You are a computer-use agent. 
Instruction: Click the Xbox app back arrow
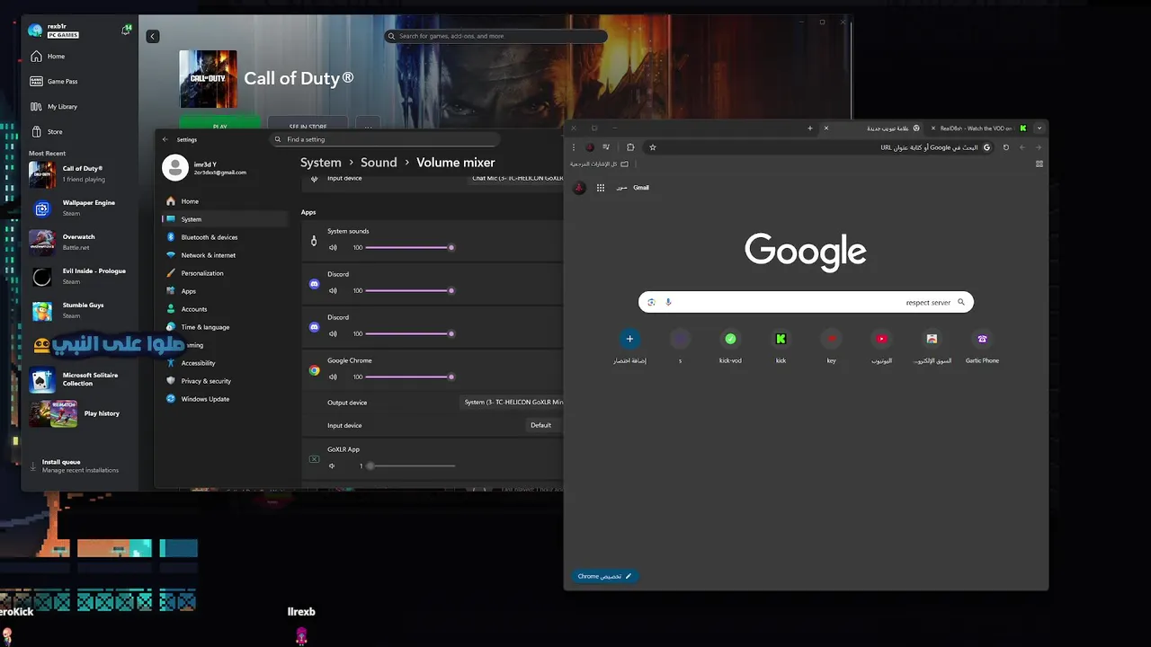click(x=153, y=36)
